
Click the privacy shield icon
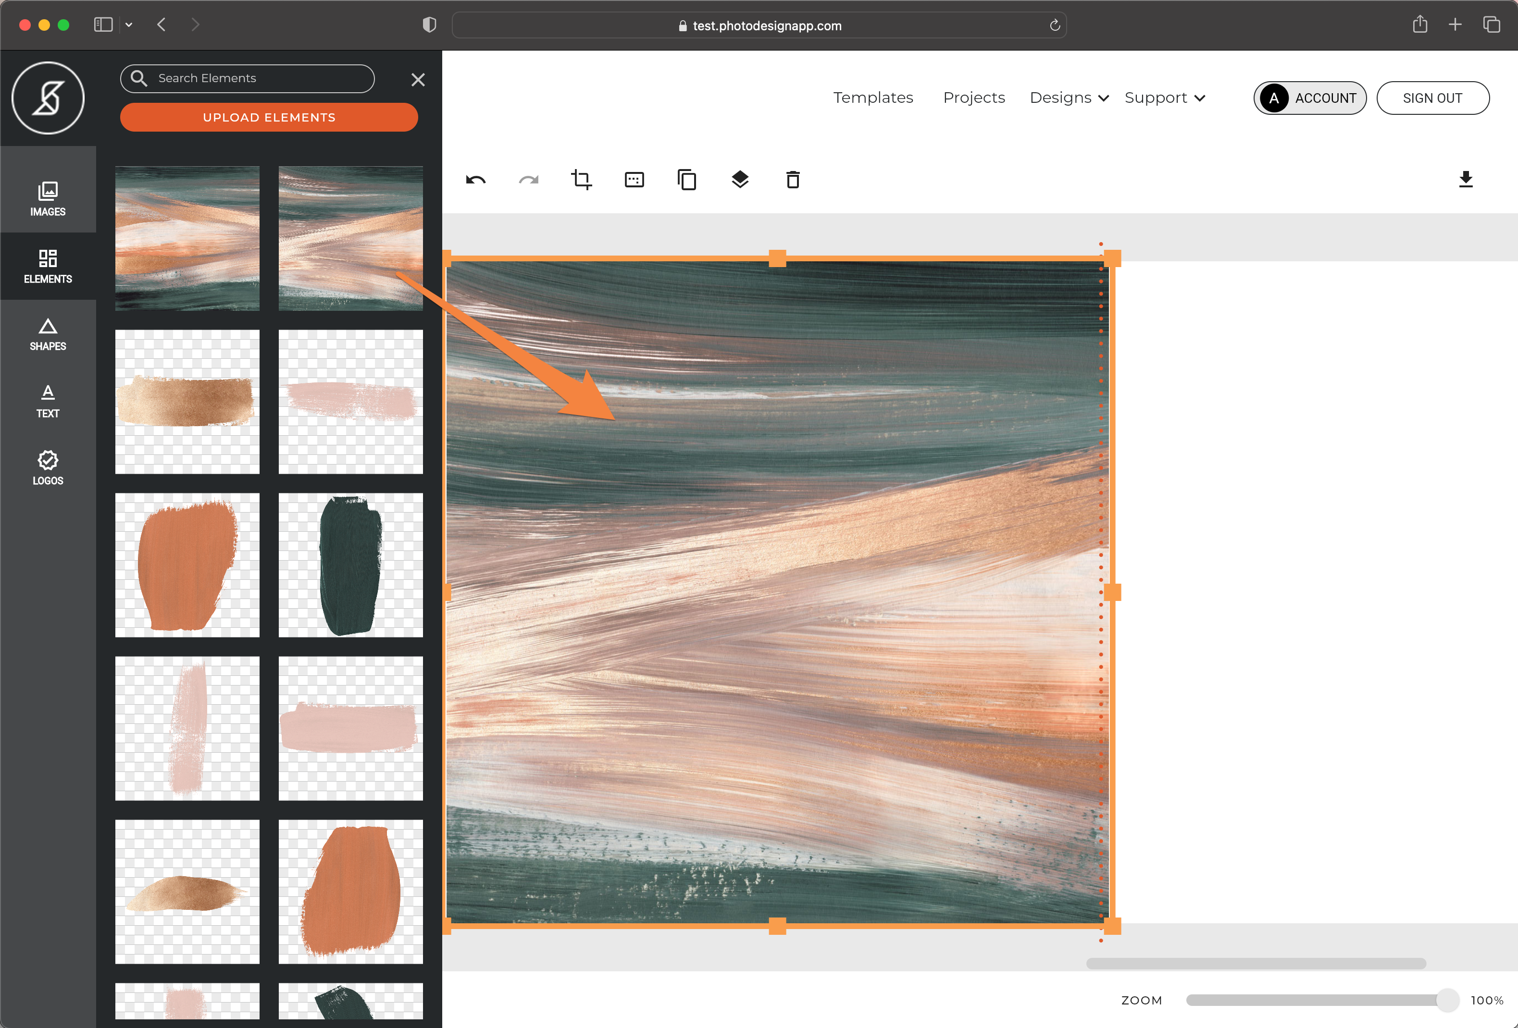pyautogui.click(x=429, y=25)
